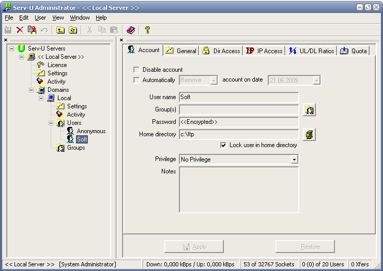Viewport: 383px width, 271px height.
Task: Select the Anonymous user label
Action: [91, 131]
